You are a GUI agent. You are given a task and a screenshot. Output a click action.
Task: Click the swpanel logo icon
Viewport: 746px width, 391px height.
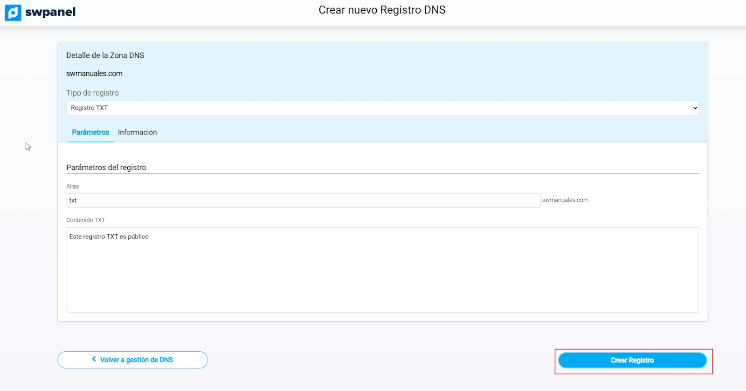tap(13, 13)
